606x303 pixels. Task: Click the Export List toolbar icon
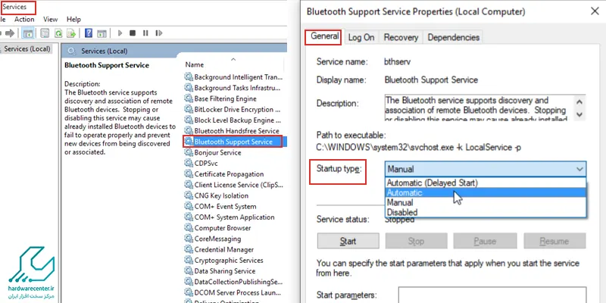pyautogui.click(x=71, y=33)
